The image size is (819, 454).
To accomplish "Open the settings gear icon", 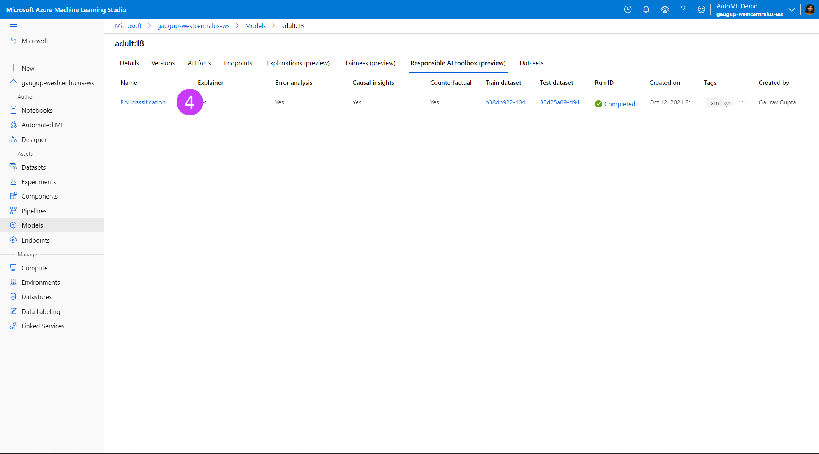I will pos(664,9).
